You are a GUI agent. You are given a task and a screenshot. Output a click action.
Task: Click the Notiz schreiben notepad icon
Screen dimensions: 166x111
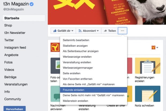[x=148, y=94]
